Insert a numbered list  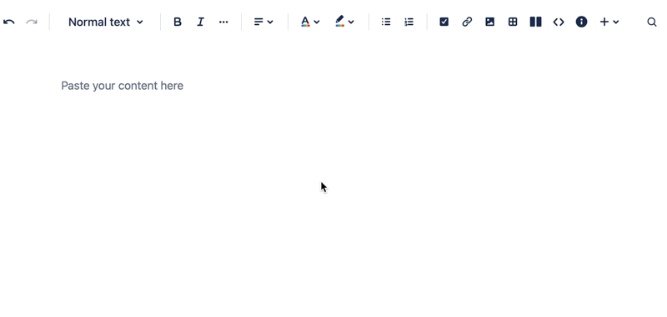pyautogui.click(x=409, y=22)
